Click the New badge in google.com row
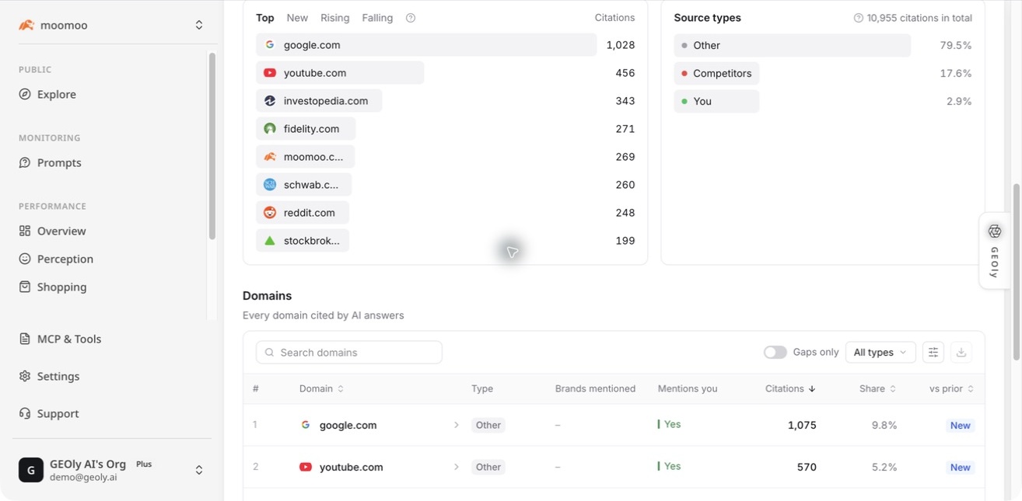The width and height of the screenshot is (1022, 501). click(960, 425)
